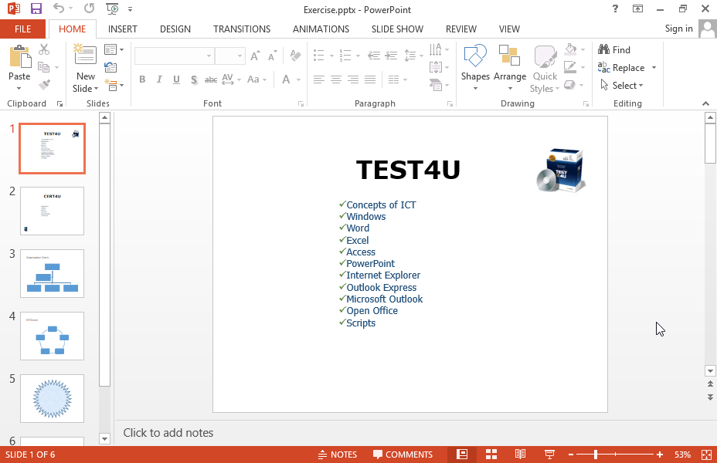717x463 pixels.
Task: Toggle Text Shadow formatting
Action: pyautogui.click(x=194, y=79)
